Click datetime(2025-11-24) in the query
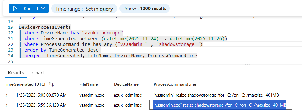The image size is (302, 112). 131,39
